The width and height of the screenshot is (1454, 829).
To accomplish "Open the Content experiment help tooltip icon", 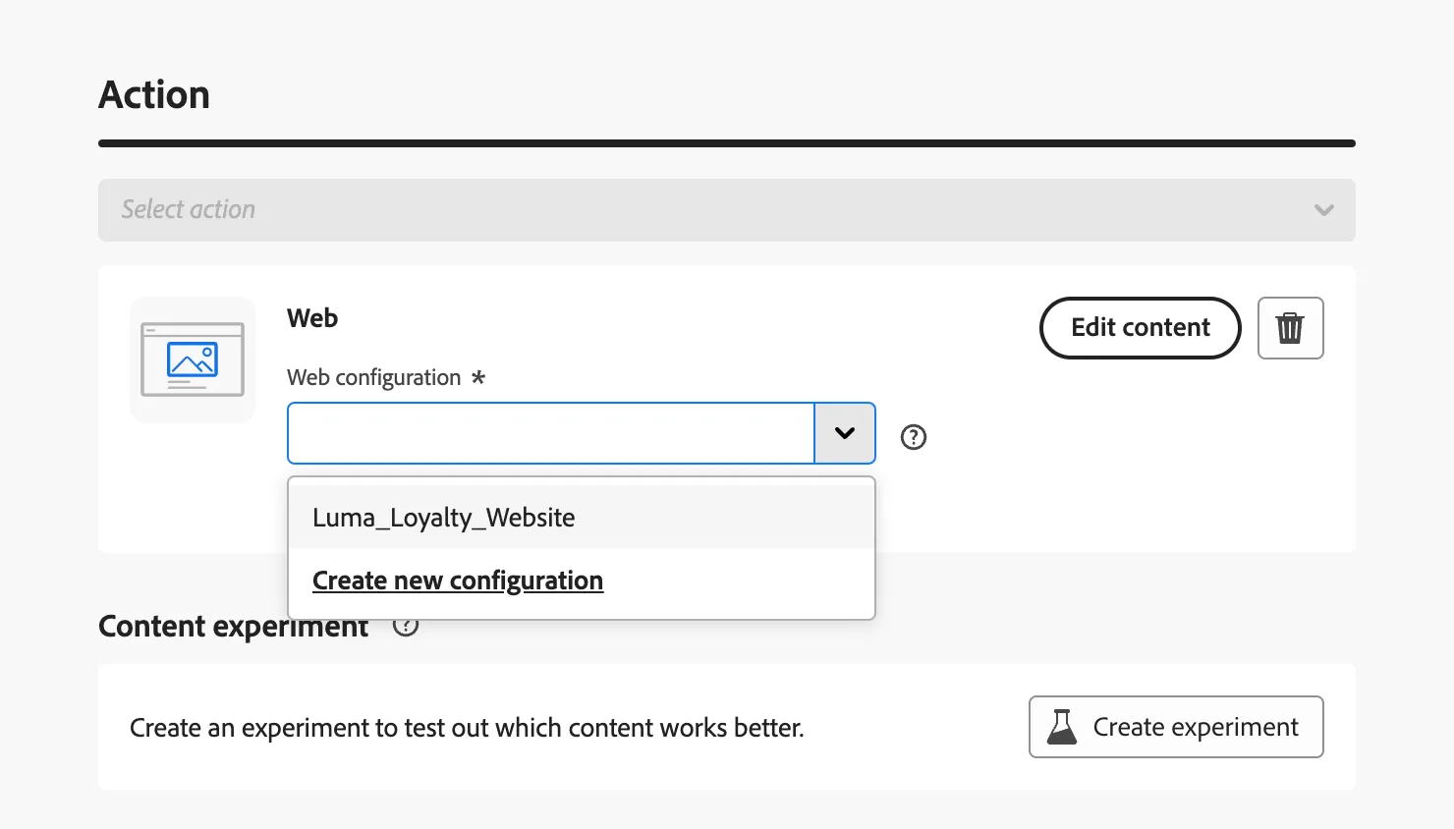I will point(406,626).
